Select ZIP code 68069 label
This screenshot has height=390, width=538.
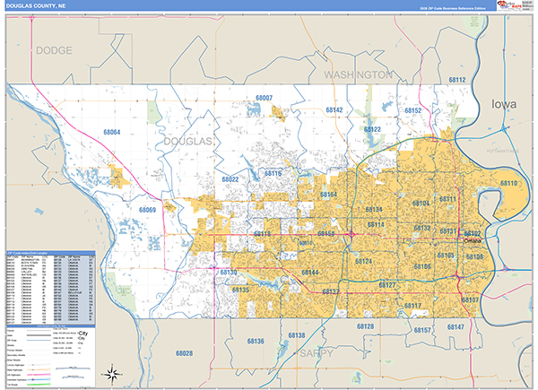point(147,210)
